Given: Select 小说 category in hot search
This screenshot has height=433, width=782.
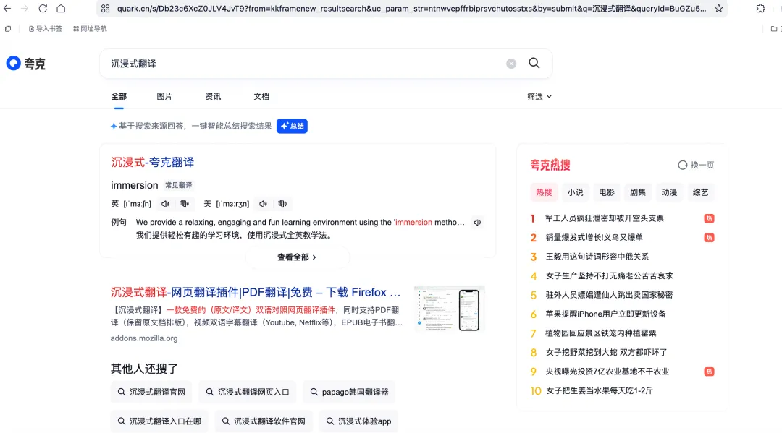Looking at the screenshot, I should click(575, 192).
